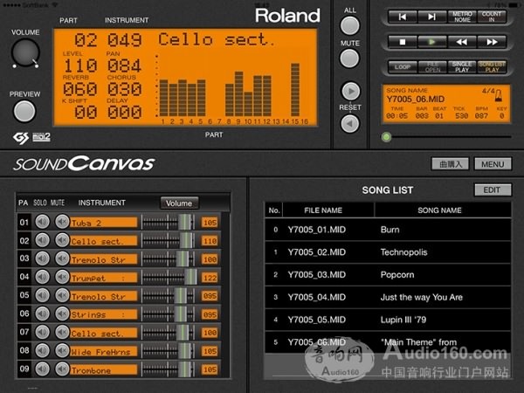Toggle the METRONOME button
524x393 pixels.
pyautogui.click(x=462, y=17)
